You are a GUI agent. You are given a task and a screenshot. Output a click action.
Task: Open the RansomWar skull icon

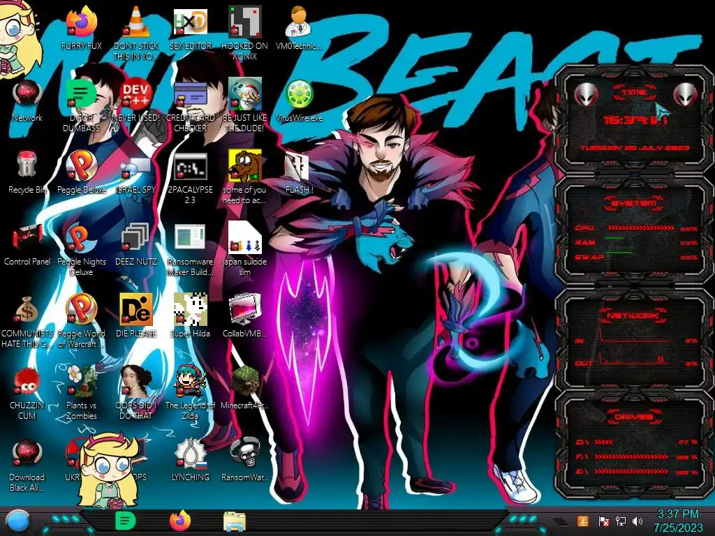click(244, 453)
